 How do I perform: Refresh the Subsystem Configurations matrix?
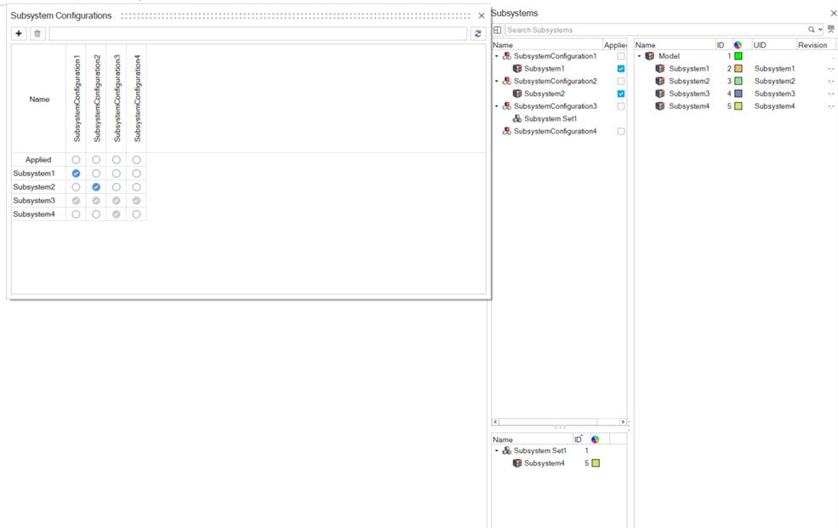coord(478,34)
